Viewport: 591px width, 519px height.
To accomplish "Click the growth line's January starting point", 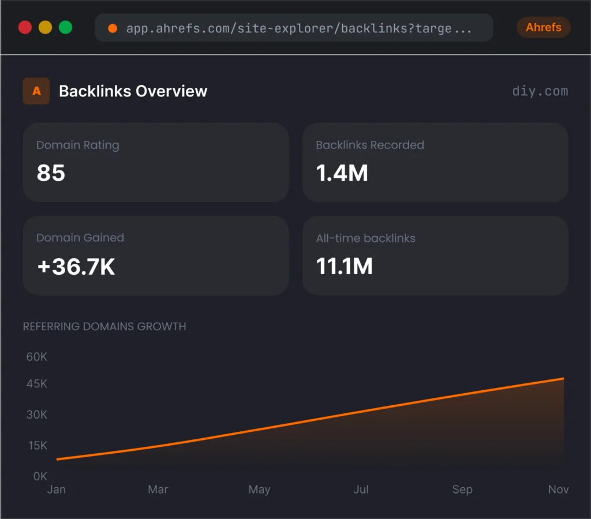I will tap(58, 459).
